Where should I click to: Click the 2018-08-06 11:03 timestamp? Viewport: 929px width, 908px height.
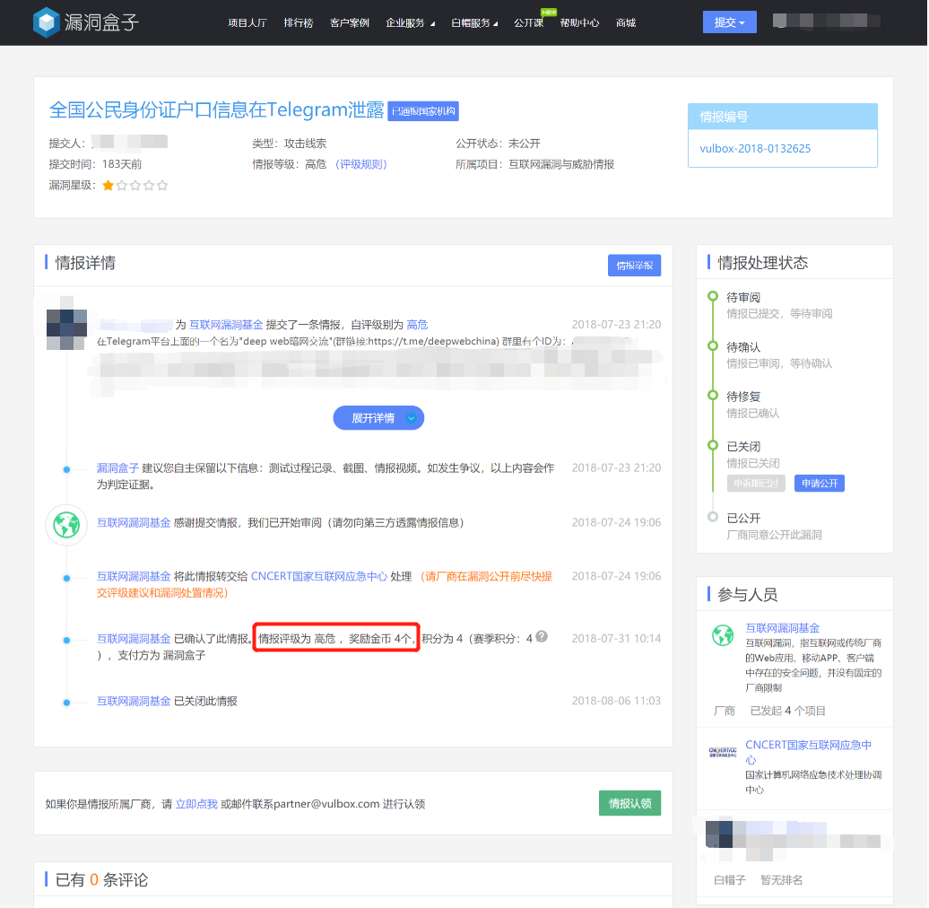pos(616,701)
